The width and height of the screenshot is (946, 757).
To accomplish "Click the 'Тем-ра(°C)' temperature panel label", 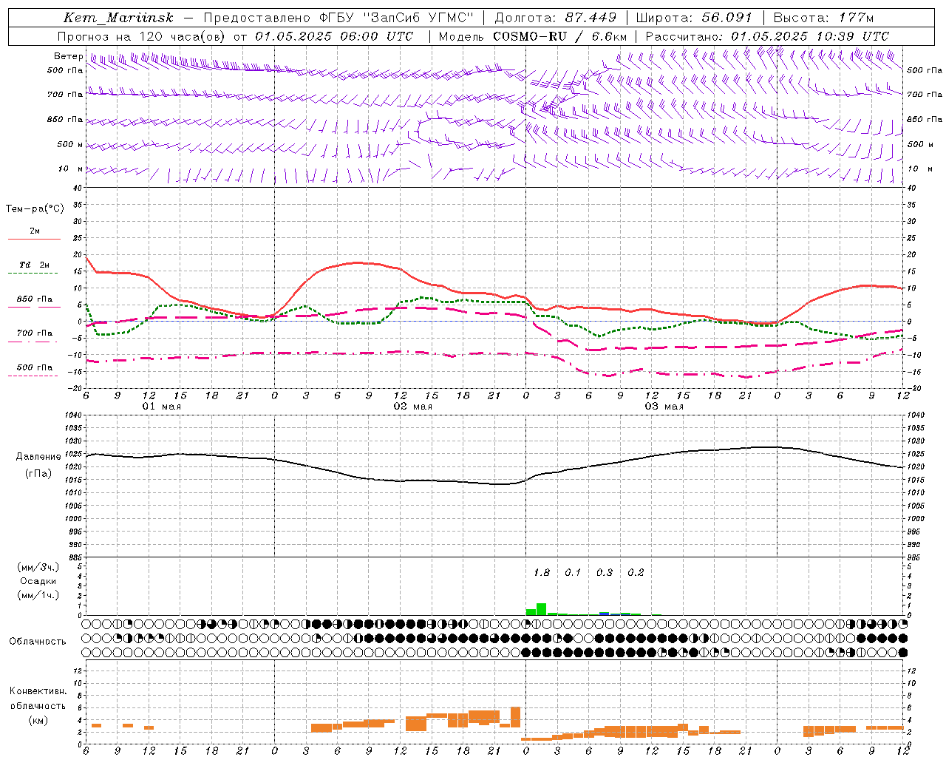I will [35, 209].
